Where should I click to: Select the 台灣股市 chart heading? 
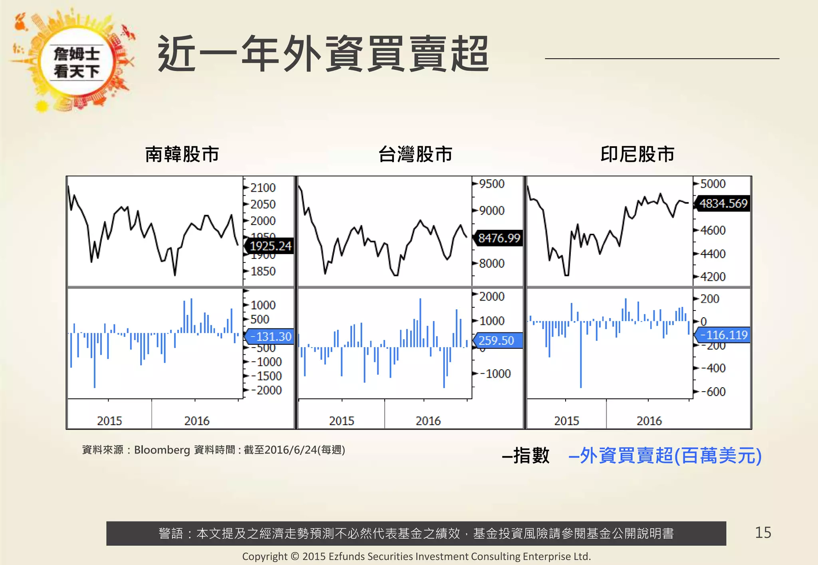415,154
